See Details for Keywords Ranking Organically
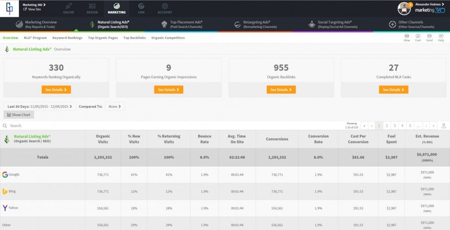This screenshot has height=230, width=450. coord(56,90)
